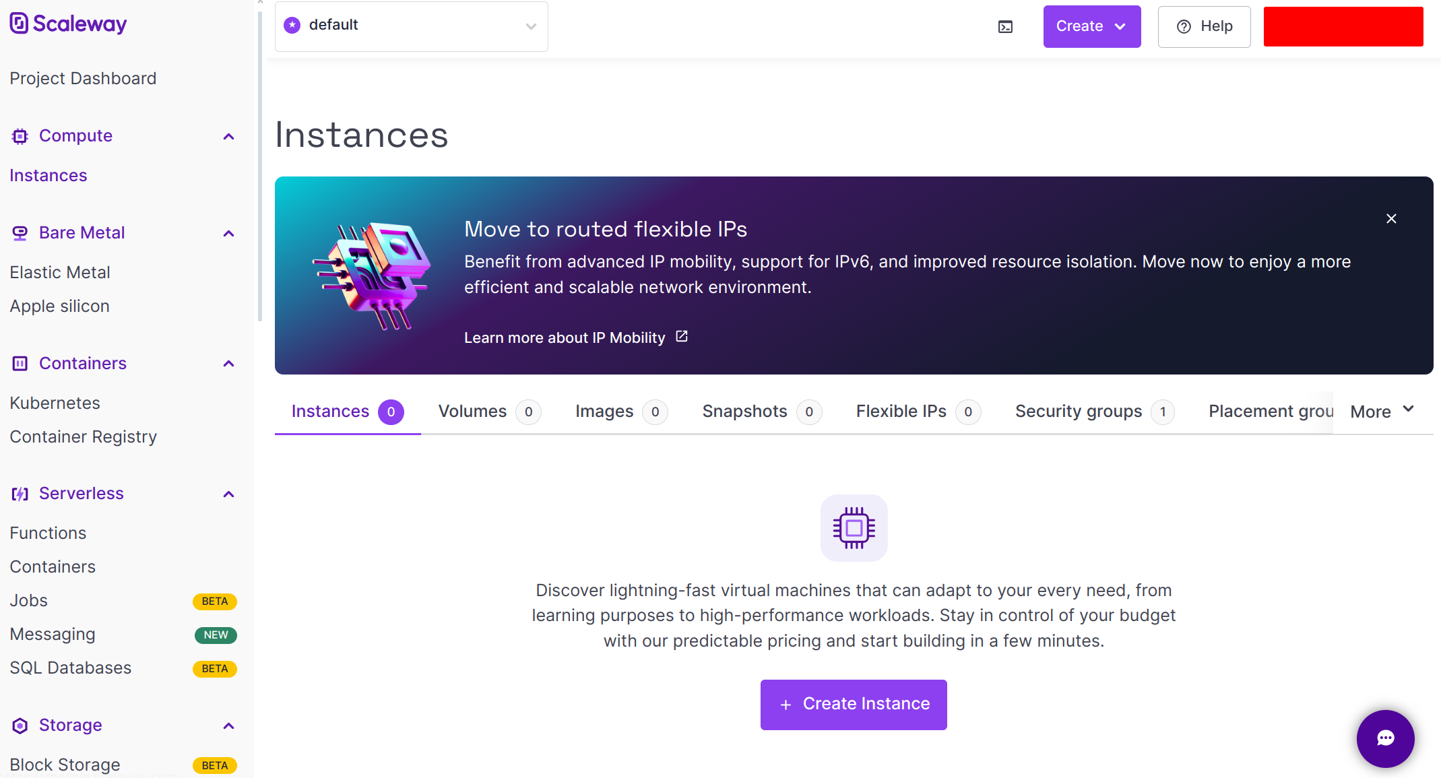
Task: Open Kubernetes page
Action: (x=55, y=403)
